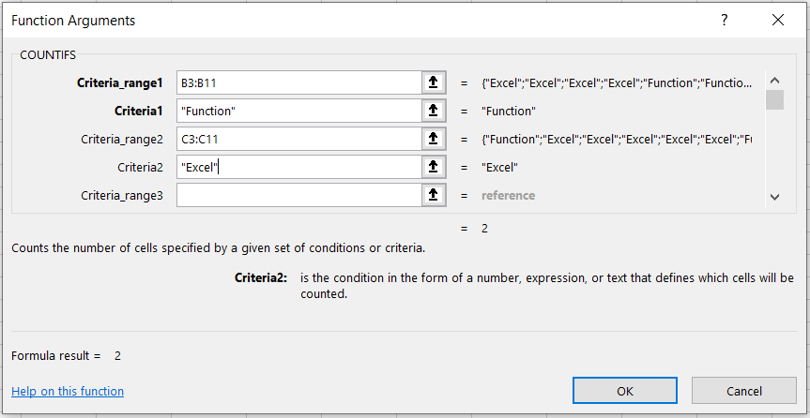Focus the Criteria1 field containing "Function"
The width and height of the screenshot is (810, 418).
pyautogui.click(x=298, y=112)
